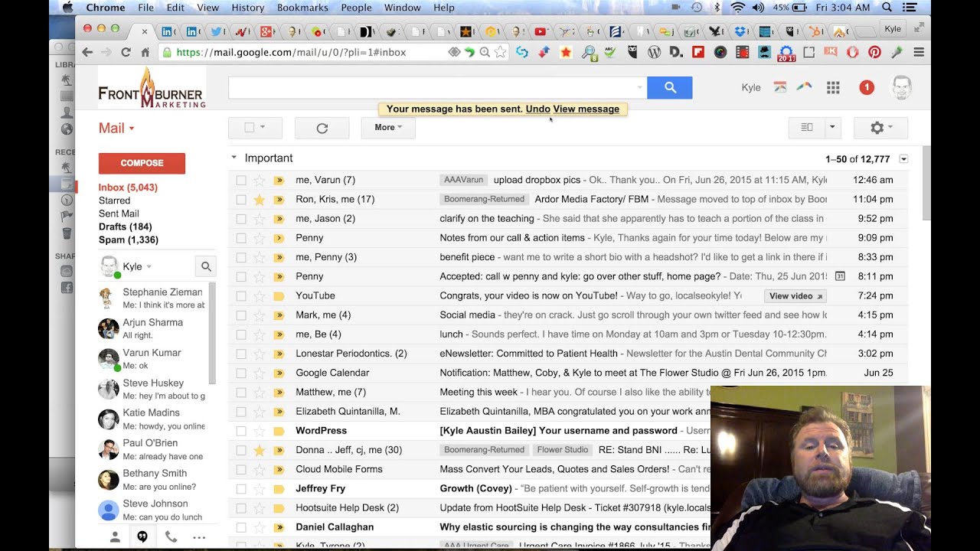This screenshot has width=980, height=551.
Task: Click the Wi-Fi icon in the menu bar
Action: pyautogui.click(x=737, y=7)
